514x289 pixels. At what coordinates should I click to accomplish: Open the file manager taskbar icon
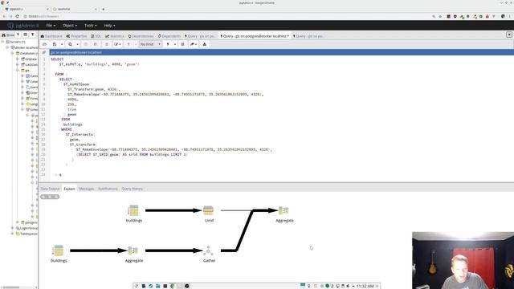[x=158, y=286]
